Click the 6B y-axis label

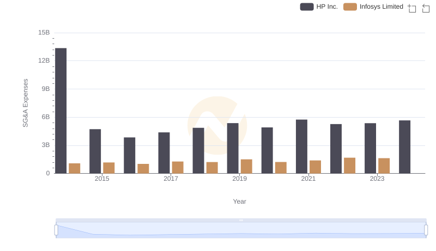pyautogui.click(x=46, y=117)
